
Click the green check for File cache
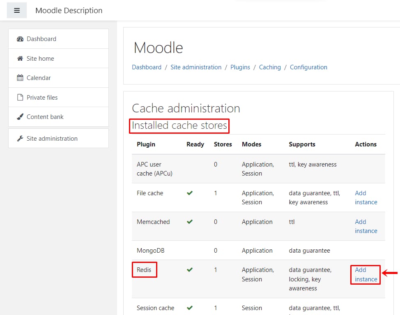[190, 193]
